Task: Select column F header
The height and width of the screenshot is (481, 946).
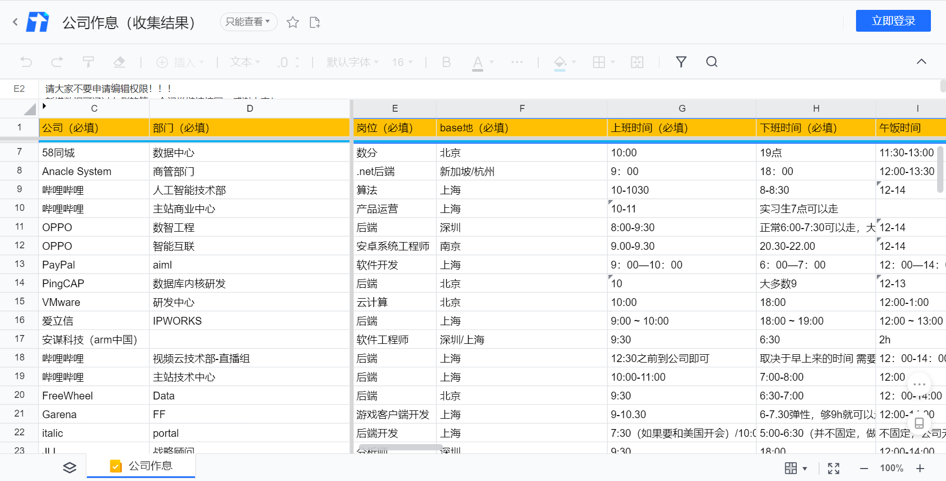Action: point(522,109)
